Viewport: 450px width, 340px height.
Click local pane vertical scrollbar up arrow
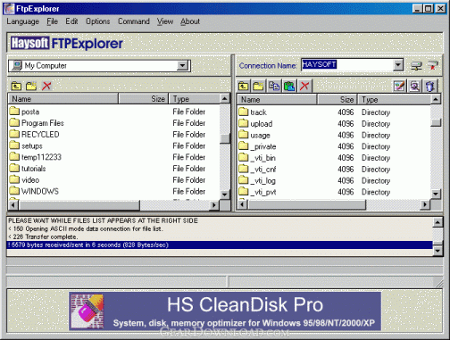(x=225, y=98)
